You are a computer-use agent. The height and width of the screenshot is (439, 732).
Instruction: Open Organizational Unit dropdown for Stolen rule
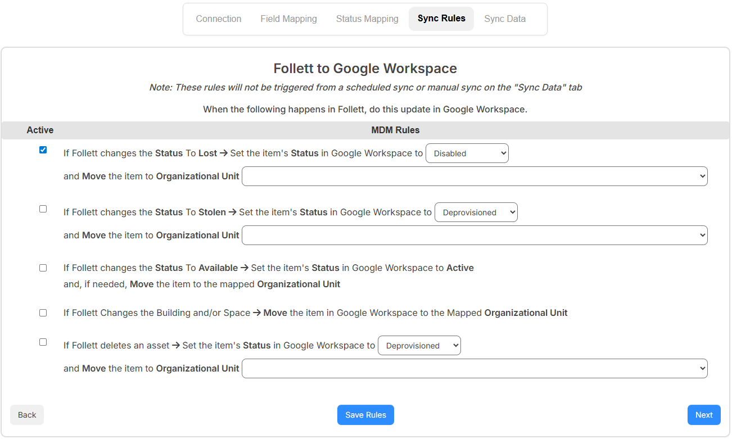click(x=474, y=235)
